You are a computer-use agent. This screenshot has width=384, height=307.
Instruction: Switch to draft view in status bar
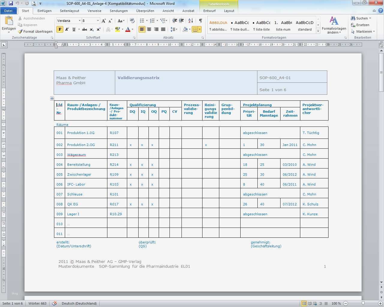[x=326, y=303]
